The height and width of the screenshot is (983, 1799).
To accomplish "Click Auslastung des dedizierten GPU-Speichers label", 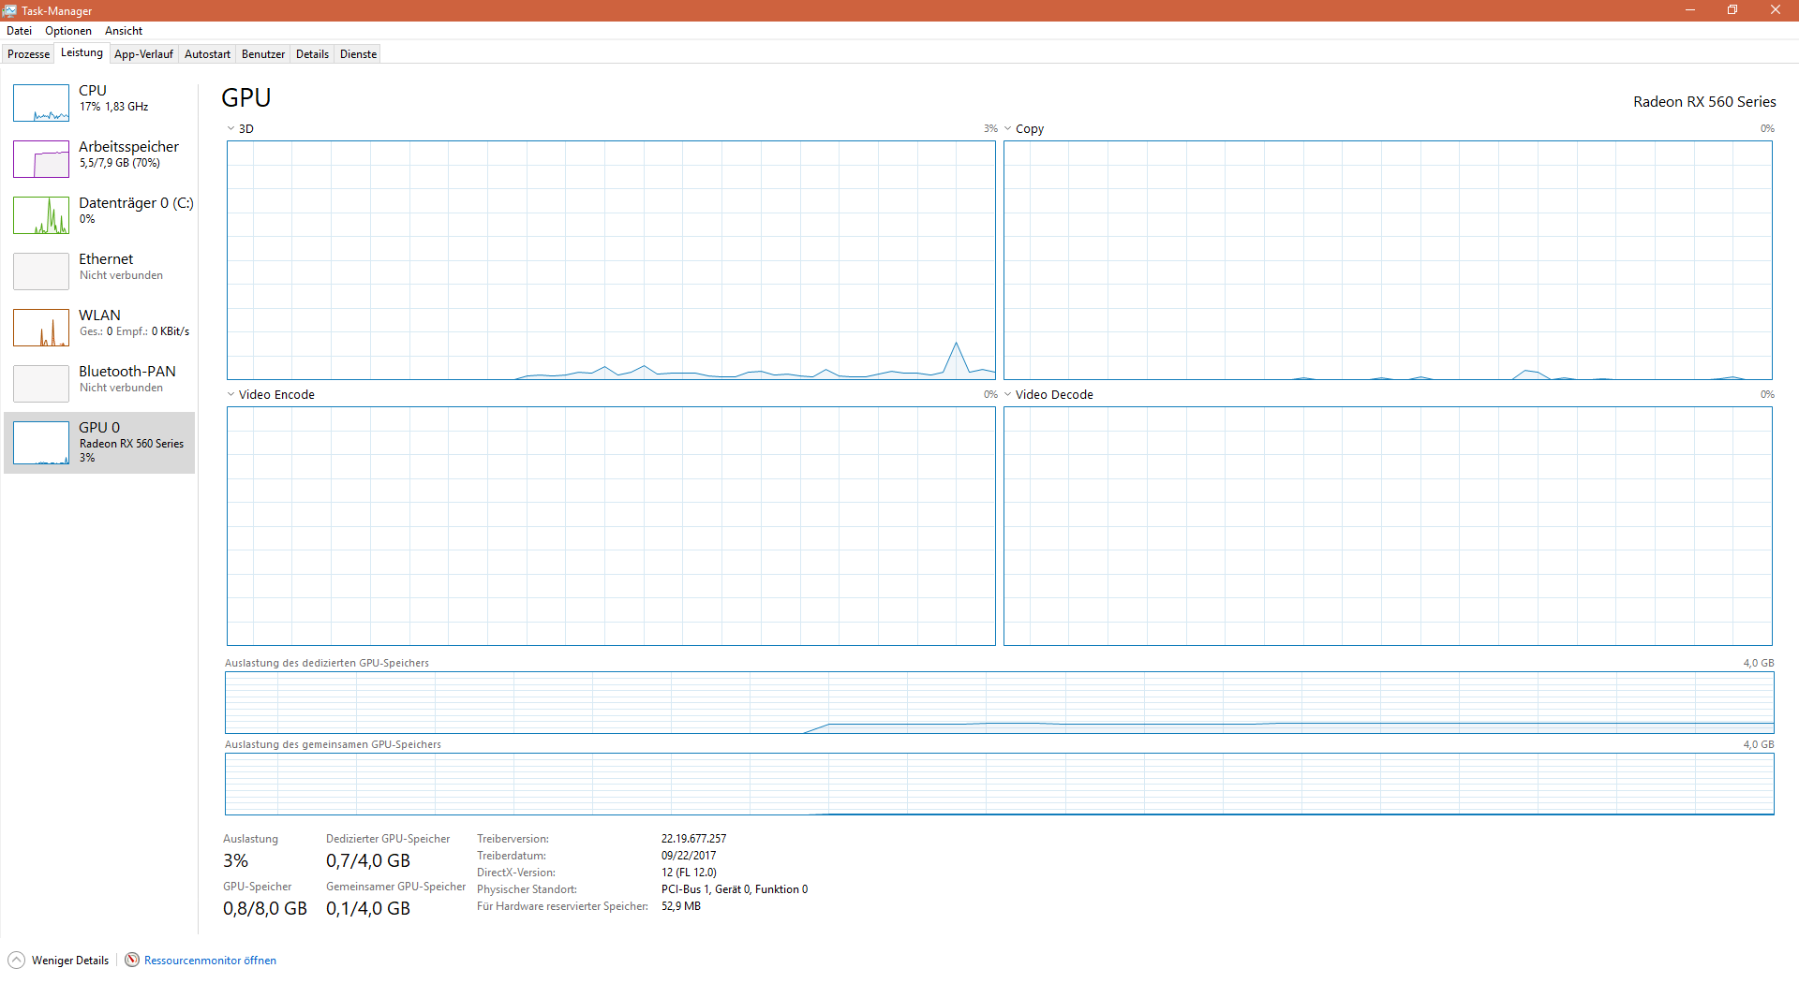I will (x=327, y=663).
